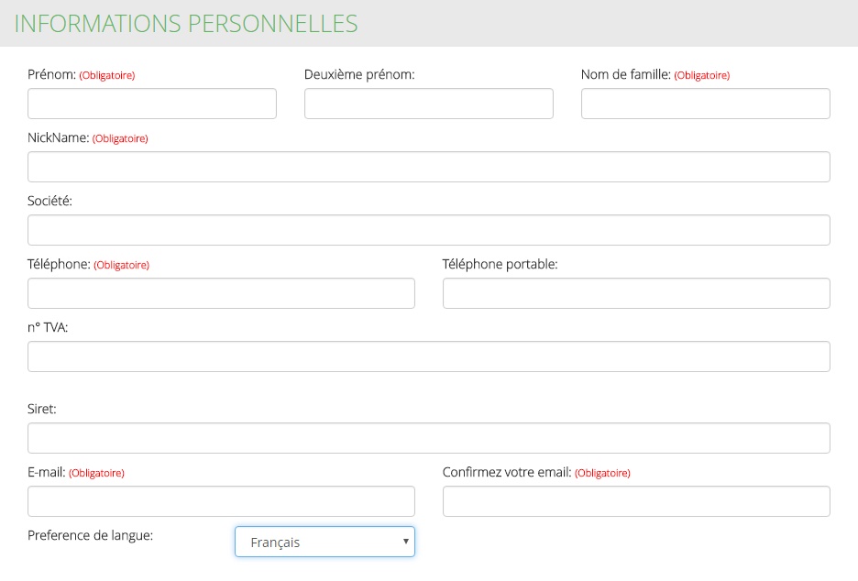Click the Preference de langue label
The image size is (858, 581).
pyautogui.click(x=90, y=535)
